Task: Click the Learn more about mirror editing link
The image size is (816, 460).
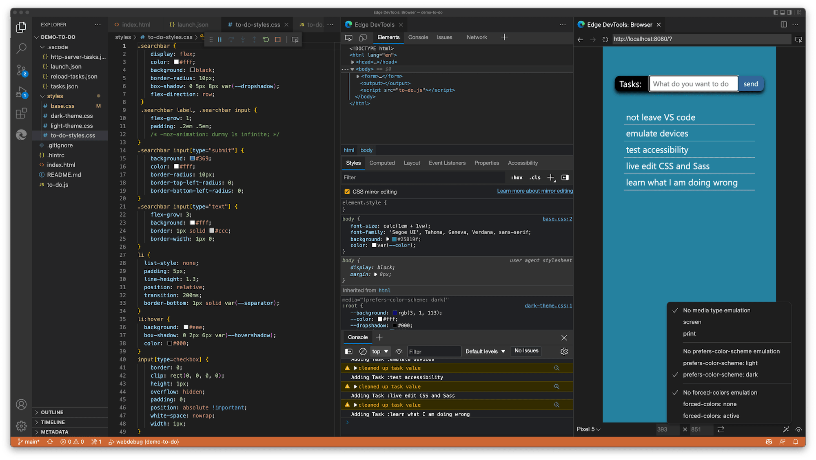Action: point(535,191)
